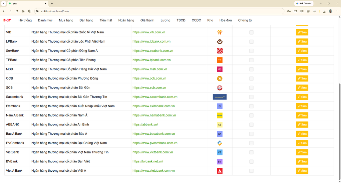Click the OCB logo icon

click(220, 79)
